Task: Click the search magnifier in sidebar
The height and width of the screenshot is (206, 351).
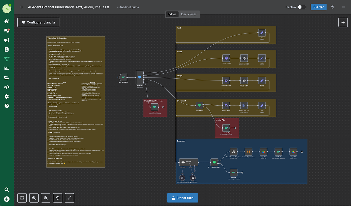Action: [x=7, y=190]
